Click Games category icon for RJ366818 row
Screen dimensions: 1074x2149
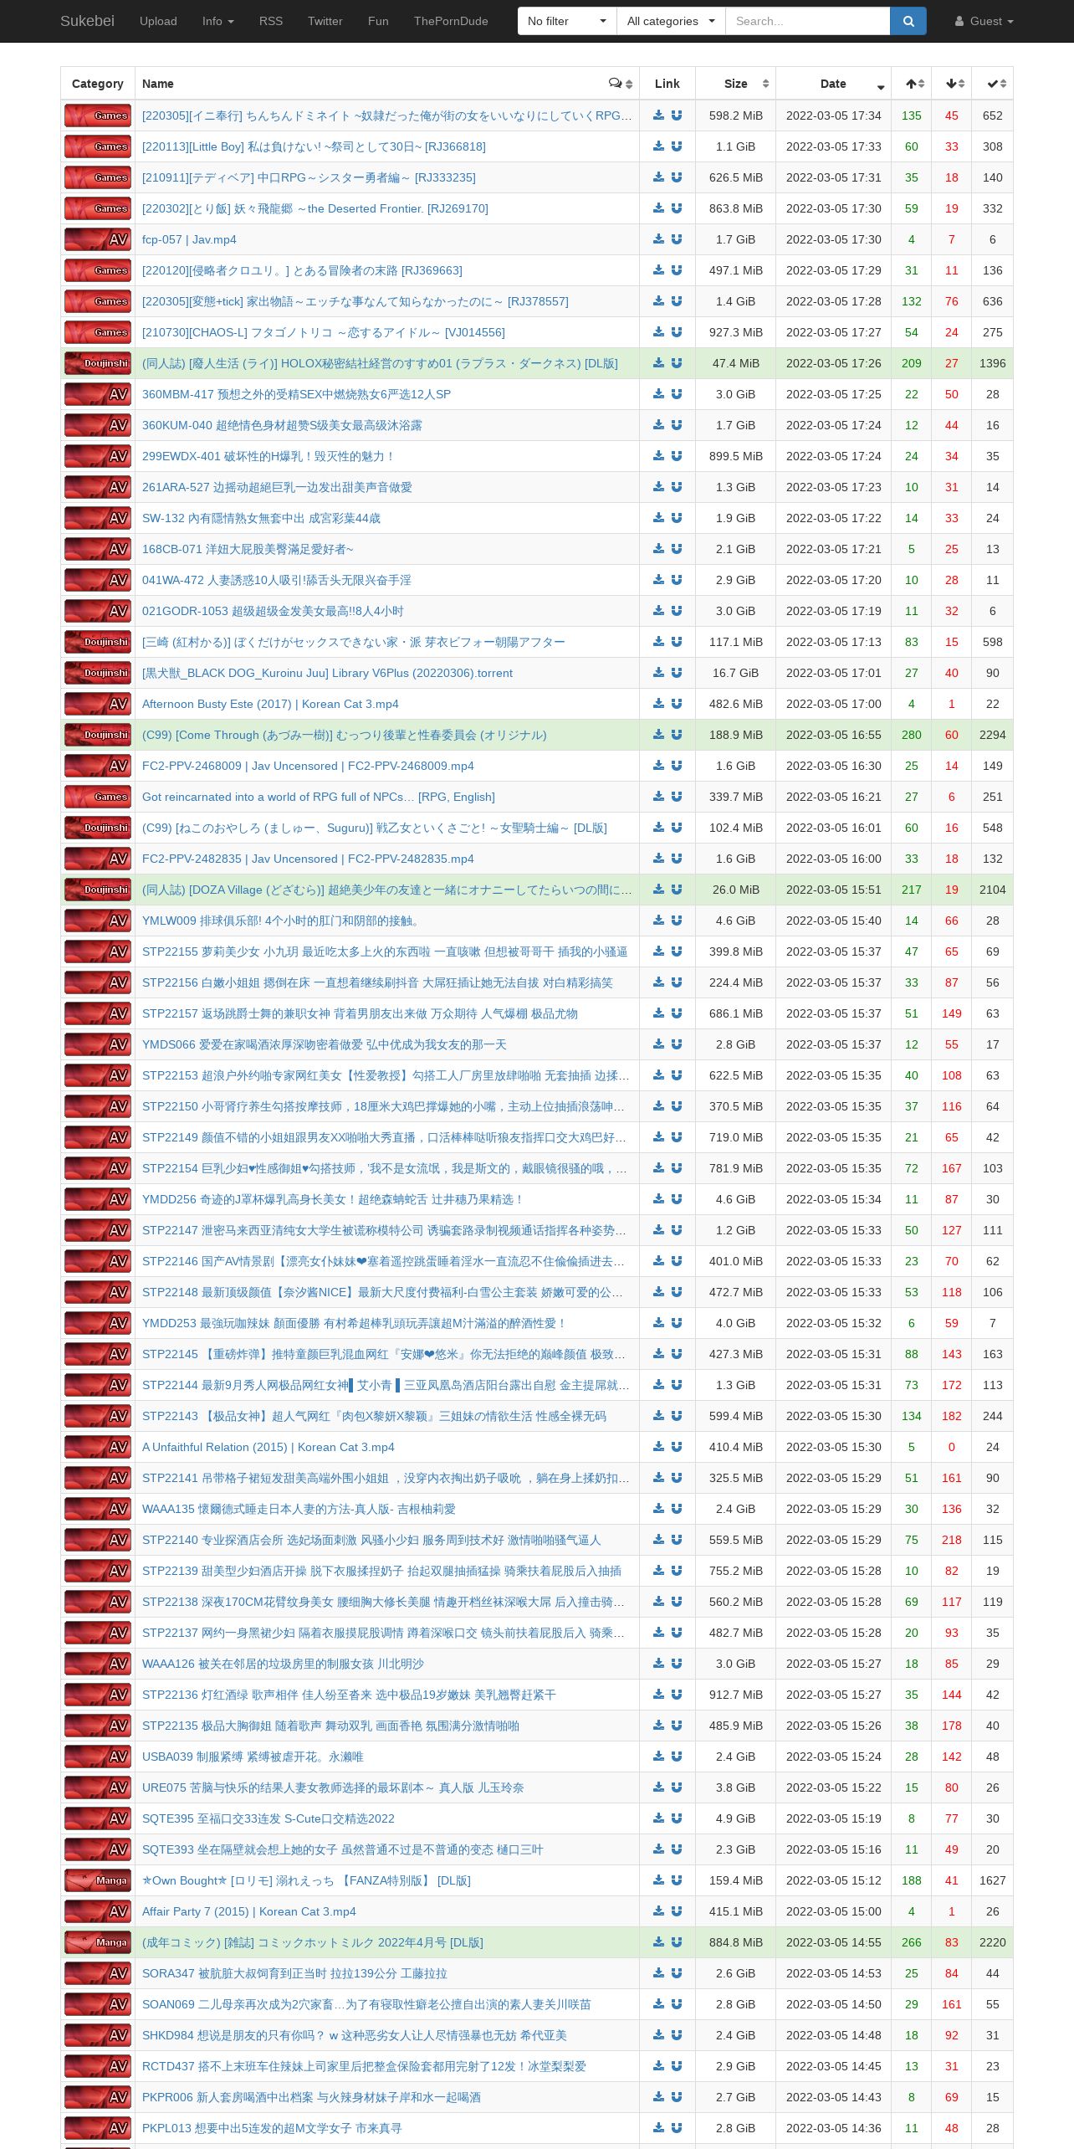pos(98,146)
